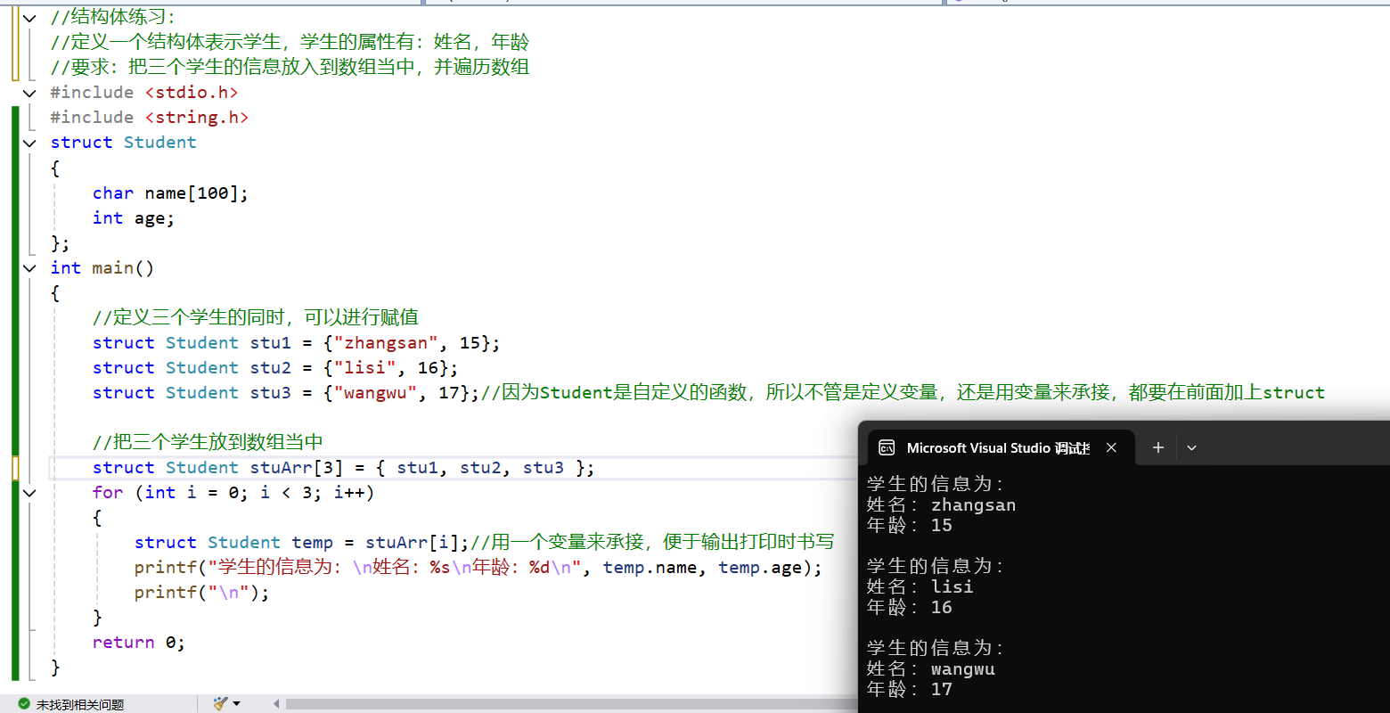Open the code cleanup broom icon
1390x713 pixels.
221,703
